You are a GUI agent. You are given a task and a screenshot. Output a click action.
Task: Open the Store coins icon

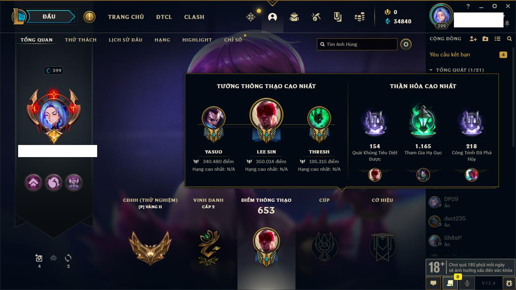click(x=360, y=17)
